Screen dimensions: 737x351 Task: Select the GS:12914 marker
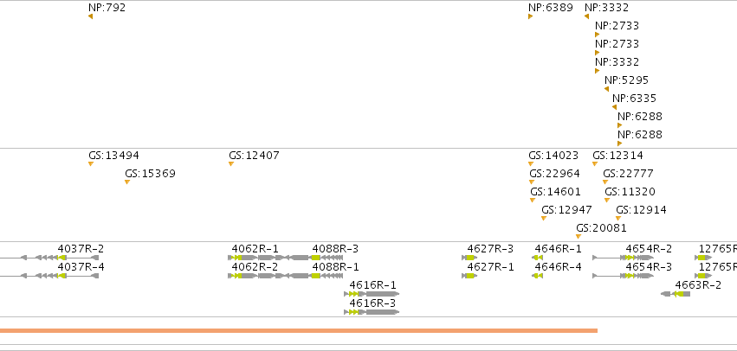[x=618, y=218]
